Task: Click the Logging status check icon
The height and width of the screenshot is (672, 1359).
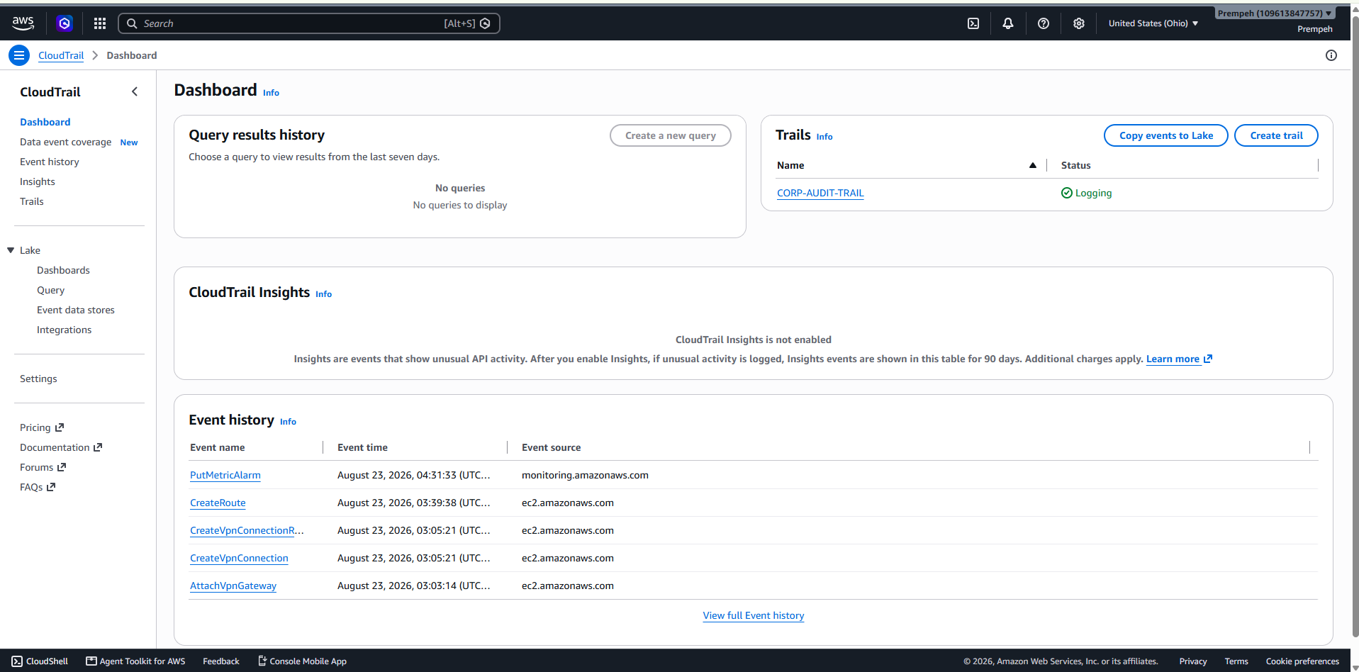Action: (x=1066, y=193)
